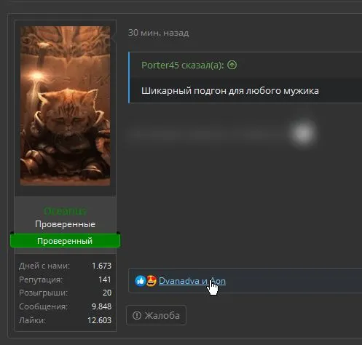Click the blurred spoiler message content
362x345 pixels.
pos(223,133)
